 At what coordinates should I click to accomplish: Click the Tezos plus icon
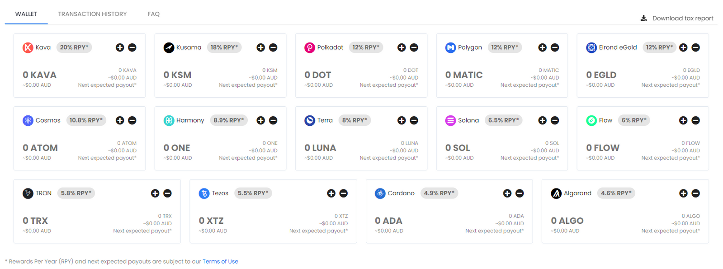click(x=331, y=193)
